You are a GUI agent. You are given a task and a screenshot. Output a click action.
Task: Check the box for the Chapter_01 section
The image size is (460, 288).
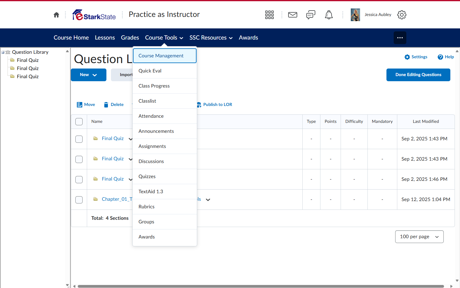click(x=79, y=200)
